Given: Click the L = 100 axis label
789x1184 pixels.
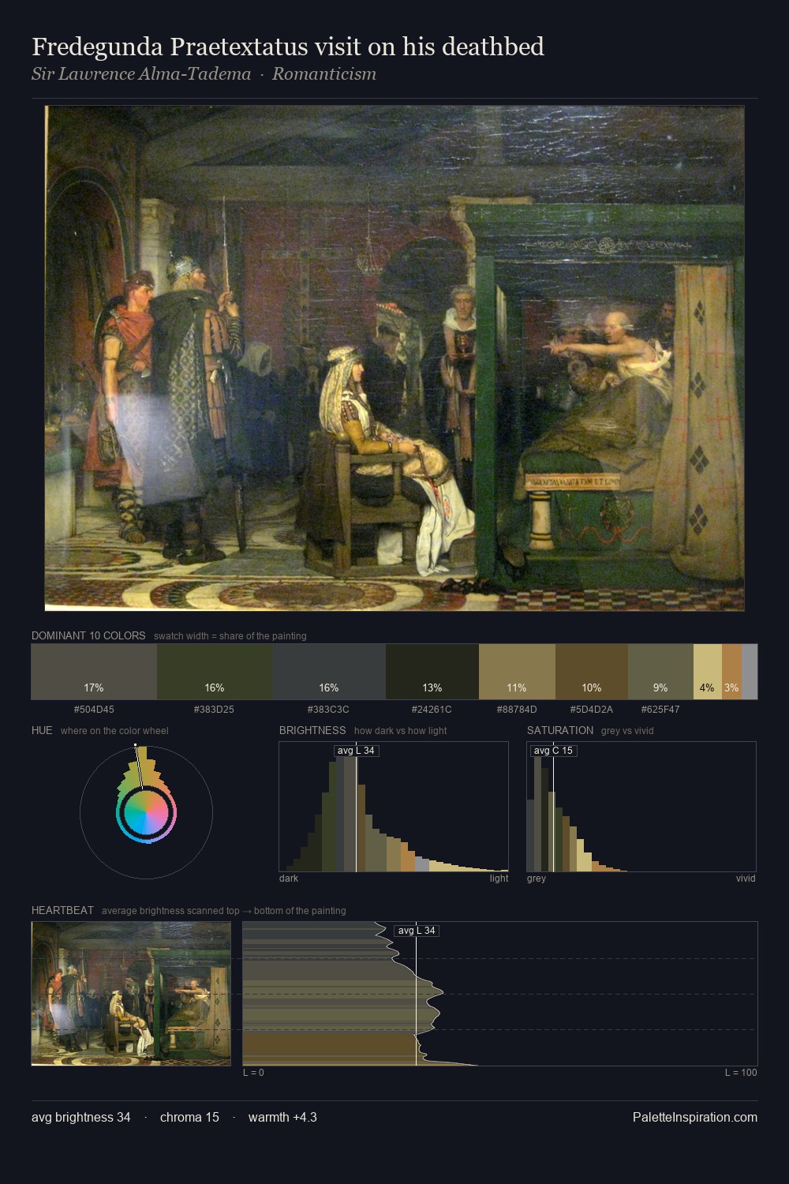Looking at the screenshot, I should 741,1073.
